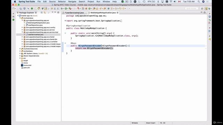This screenshot has width=223, height=125.
Task: Maximize the editor area
Action: point(205,12)
